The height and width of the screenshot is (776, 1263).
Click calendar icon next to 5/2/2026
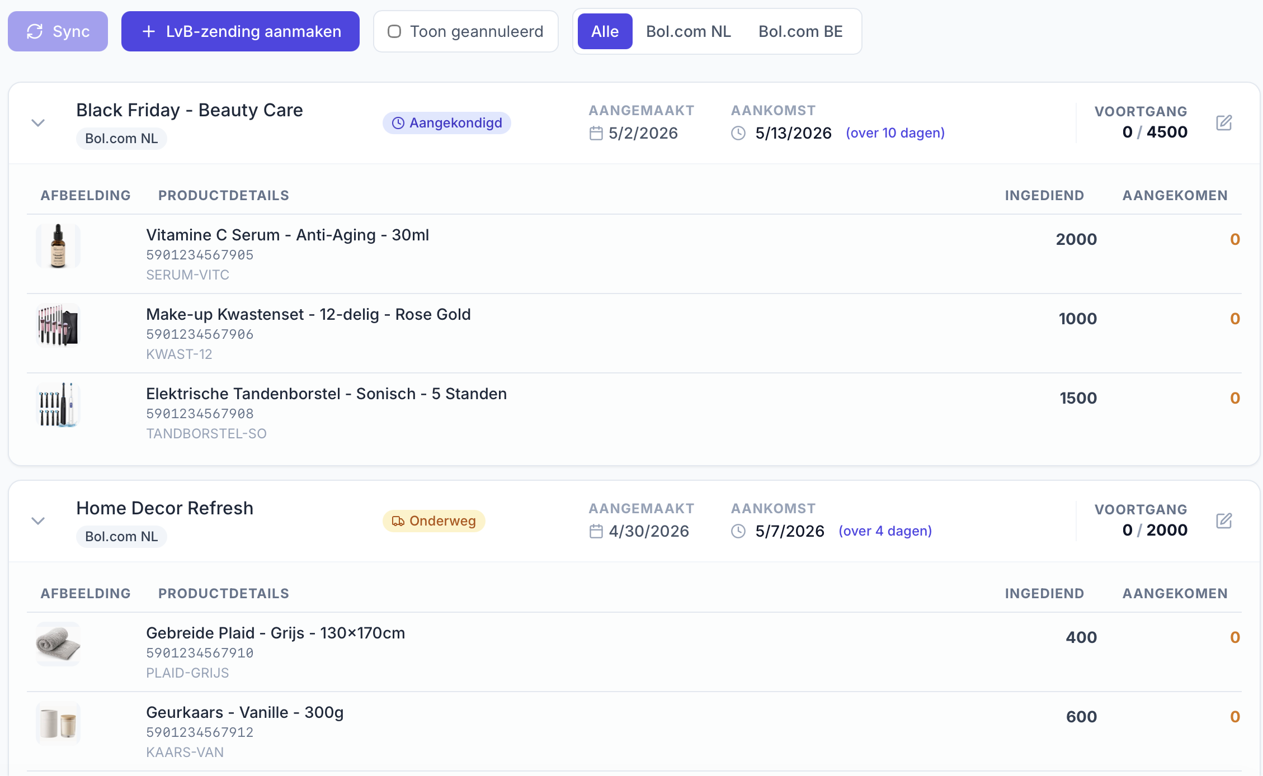pos(596,133)
